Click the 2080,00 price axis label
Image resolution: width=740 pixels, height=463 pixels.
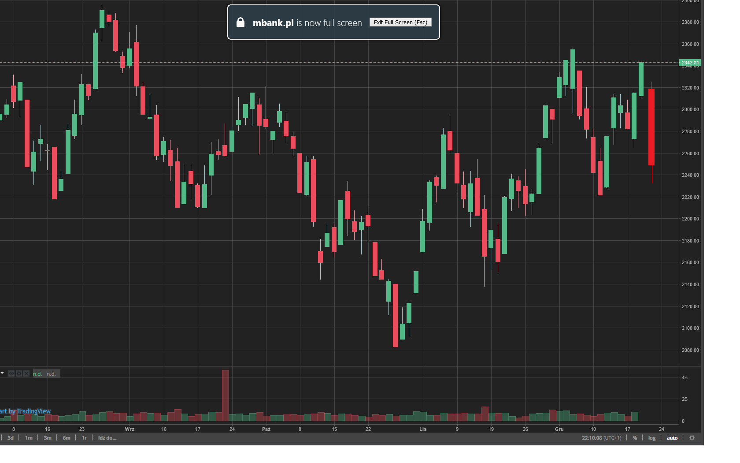point(690,350)
